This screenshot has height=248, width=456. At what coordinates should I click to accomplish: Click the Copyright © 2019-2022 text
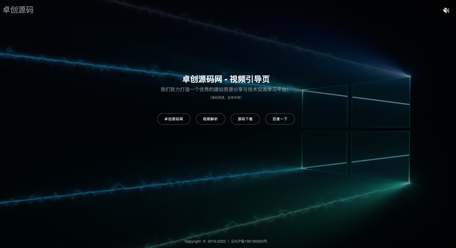point(205,241)
